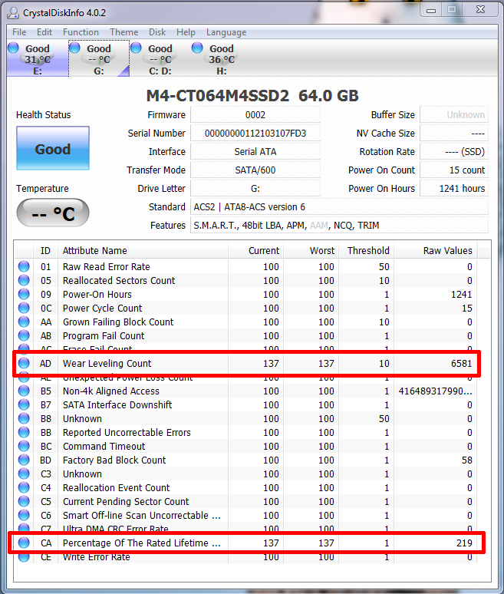Click the blue status orb for drive H:

(x=197, y=48)
